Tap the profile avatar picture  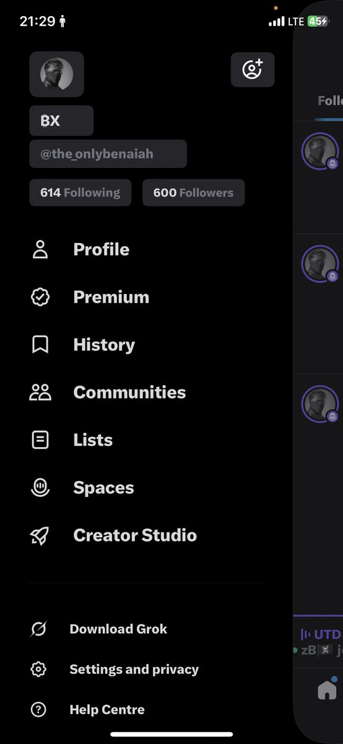tap(56, 74)
